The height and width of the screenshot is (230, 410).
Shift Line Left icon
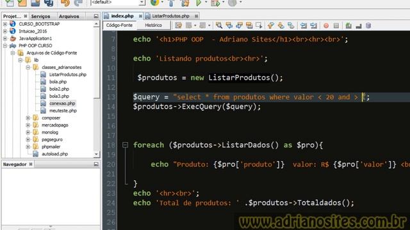point(303,26)
